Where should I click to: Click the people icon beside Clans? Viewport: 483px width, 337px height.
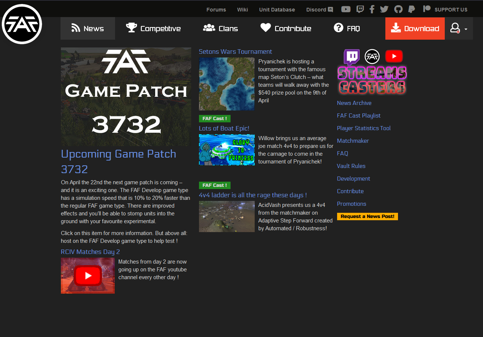click(209, 28)
